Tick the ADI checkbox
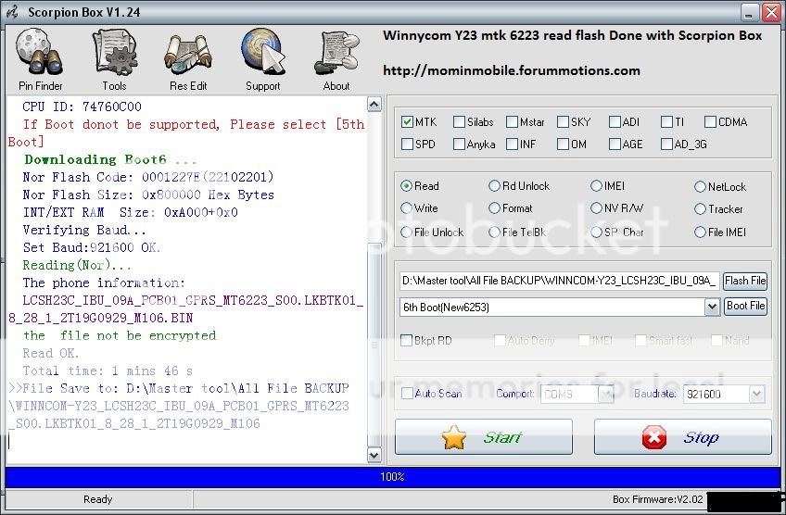 pos(615,121)
